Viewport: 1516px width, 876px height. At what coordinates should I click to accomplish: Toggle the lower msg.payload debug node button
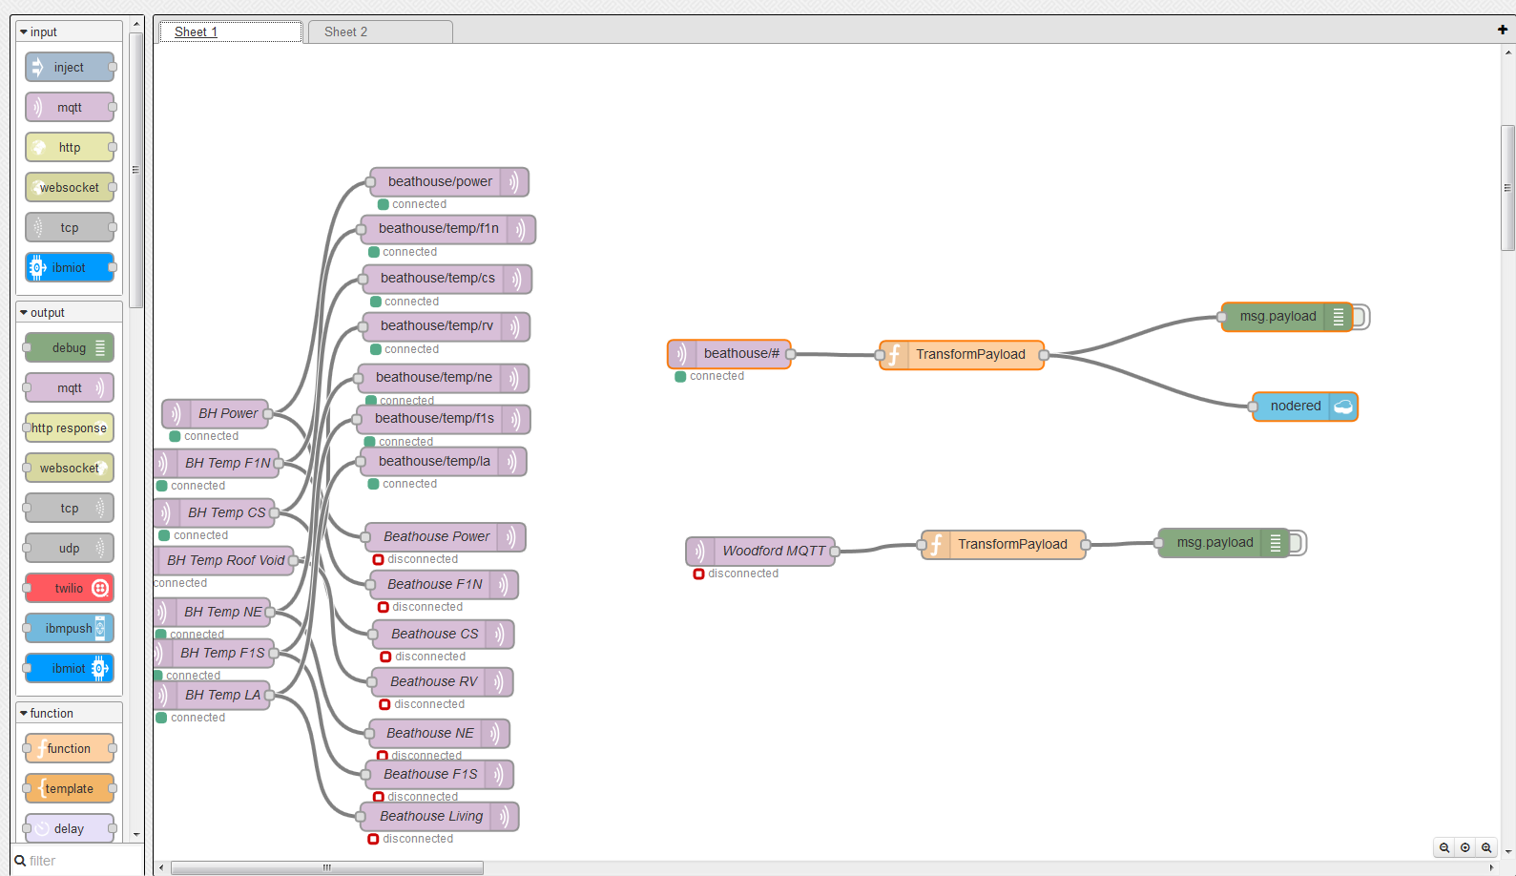click(1298, 543)
